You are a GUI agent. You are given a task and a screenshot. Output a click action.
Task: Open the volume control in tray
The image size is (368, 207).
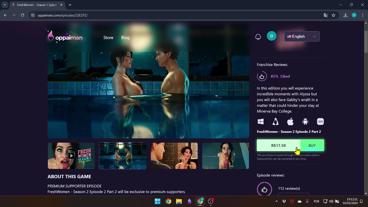[x=331, y=201]
